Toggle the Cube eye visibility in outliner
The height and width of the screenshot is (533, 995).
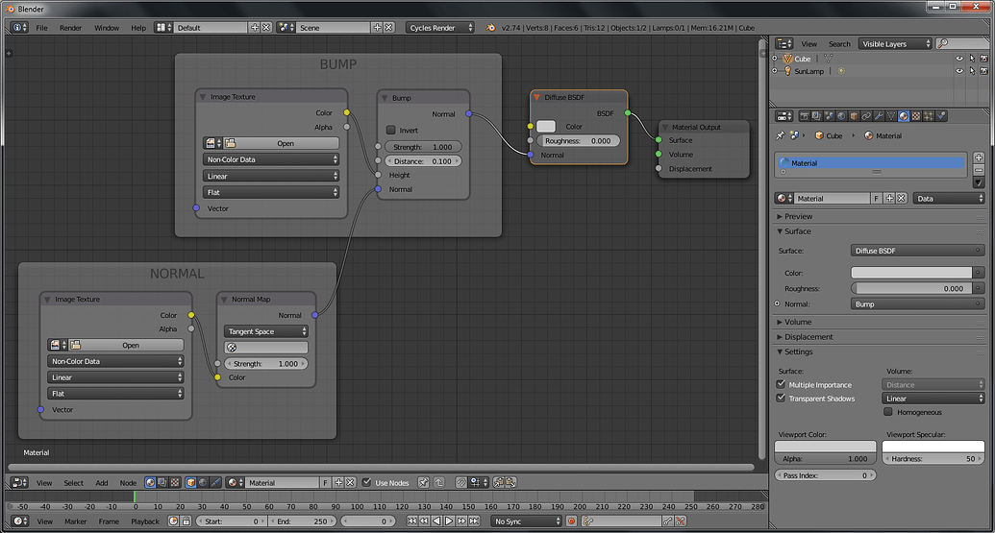coord(959,59)
